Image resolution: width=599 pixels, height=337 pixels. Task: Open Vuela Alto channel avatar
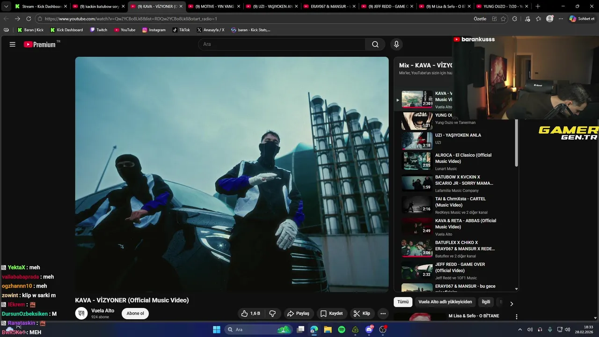(x=81, y=314)
